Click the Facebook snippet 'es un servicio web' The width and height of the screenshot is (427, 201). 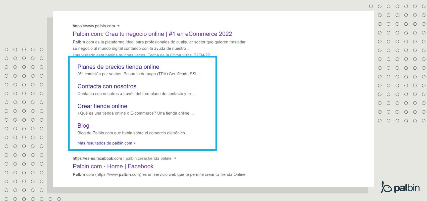159,174
